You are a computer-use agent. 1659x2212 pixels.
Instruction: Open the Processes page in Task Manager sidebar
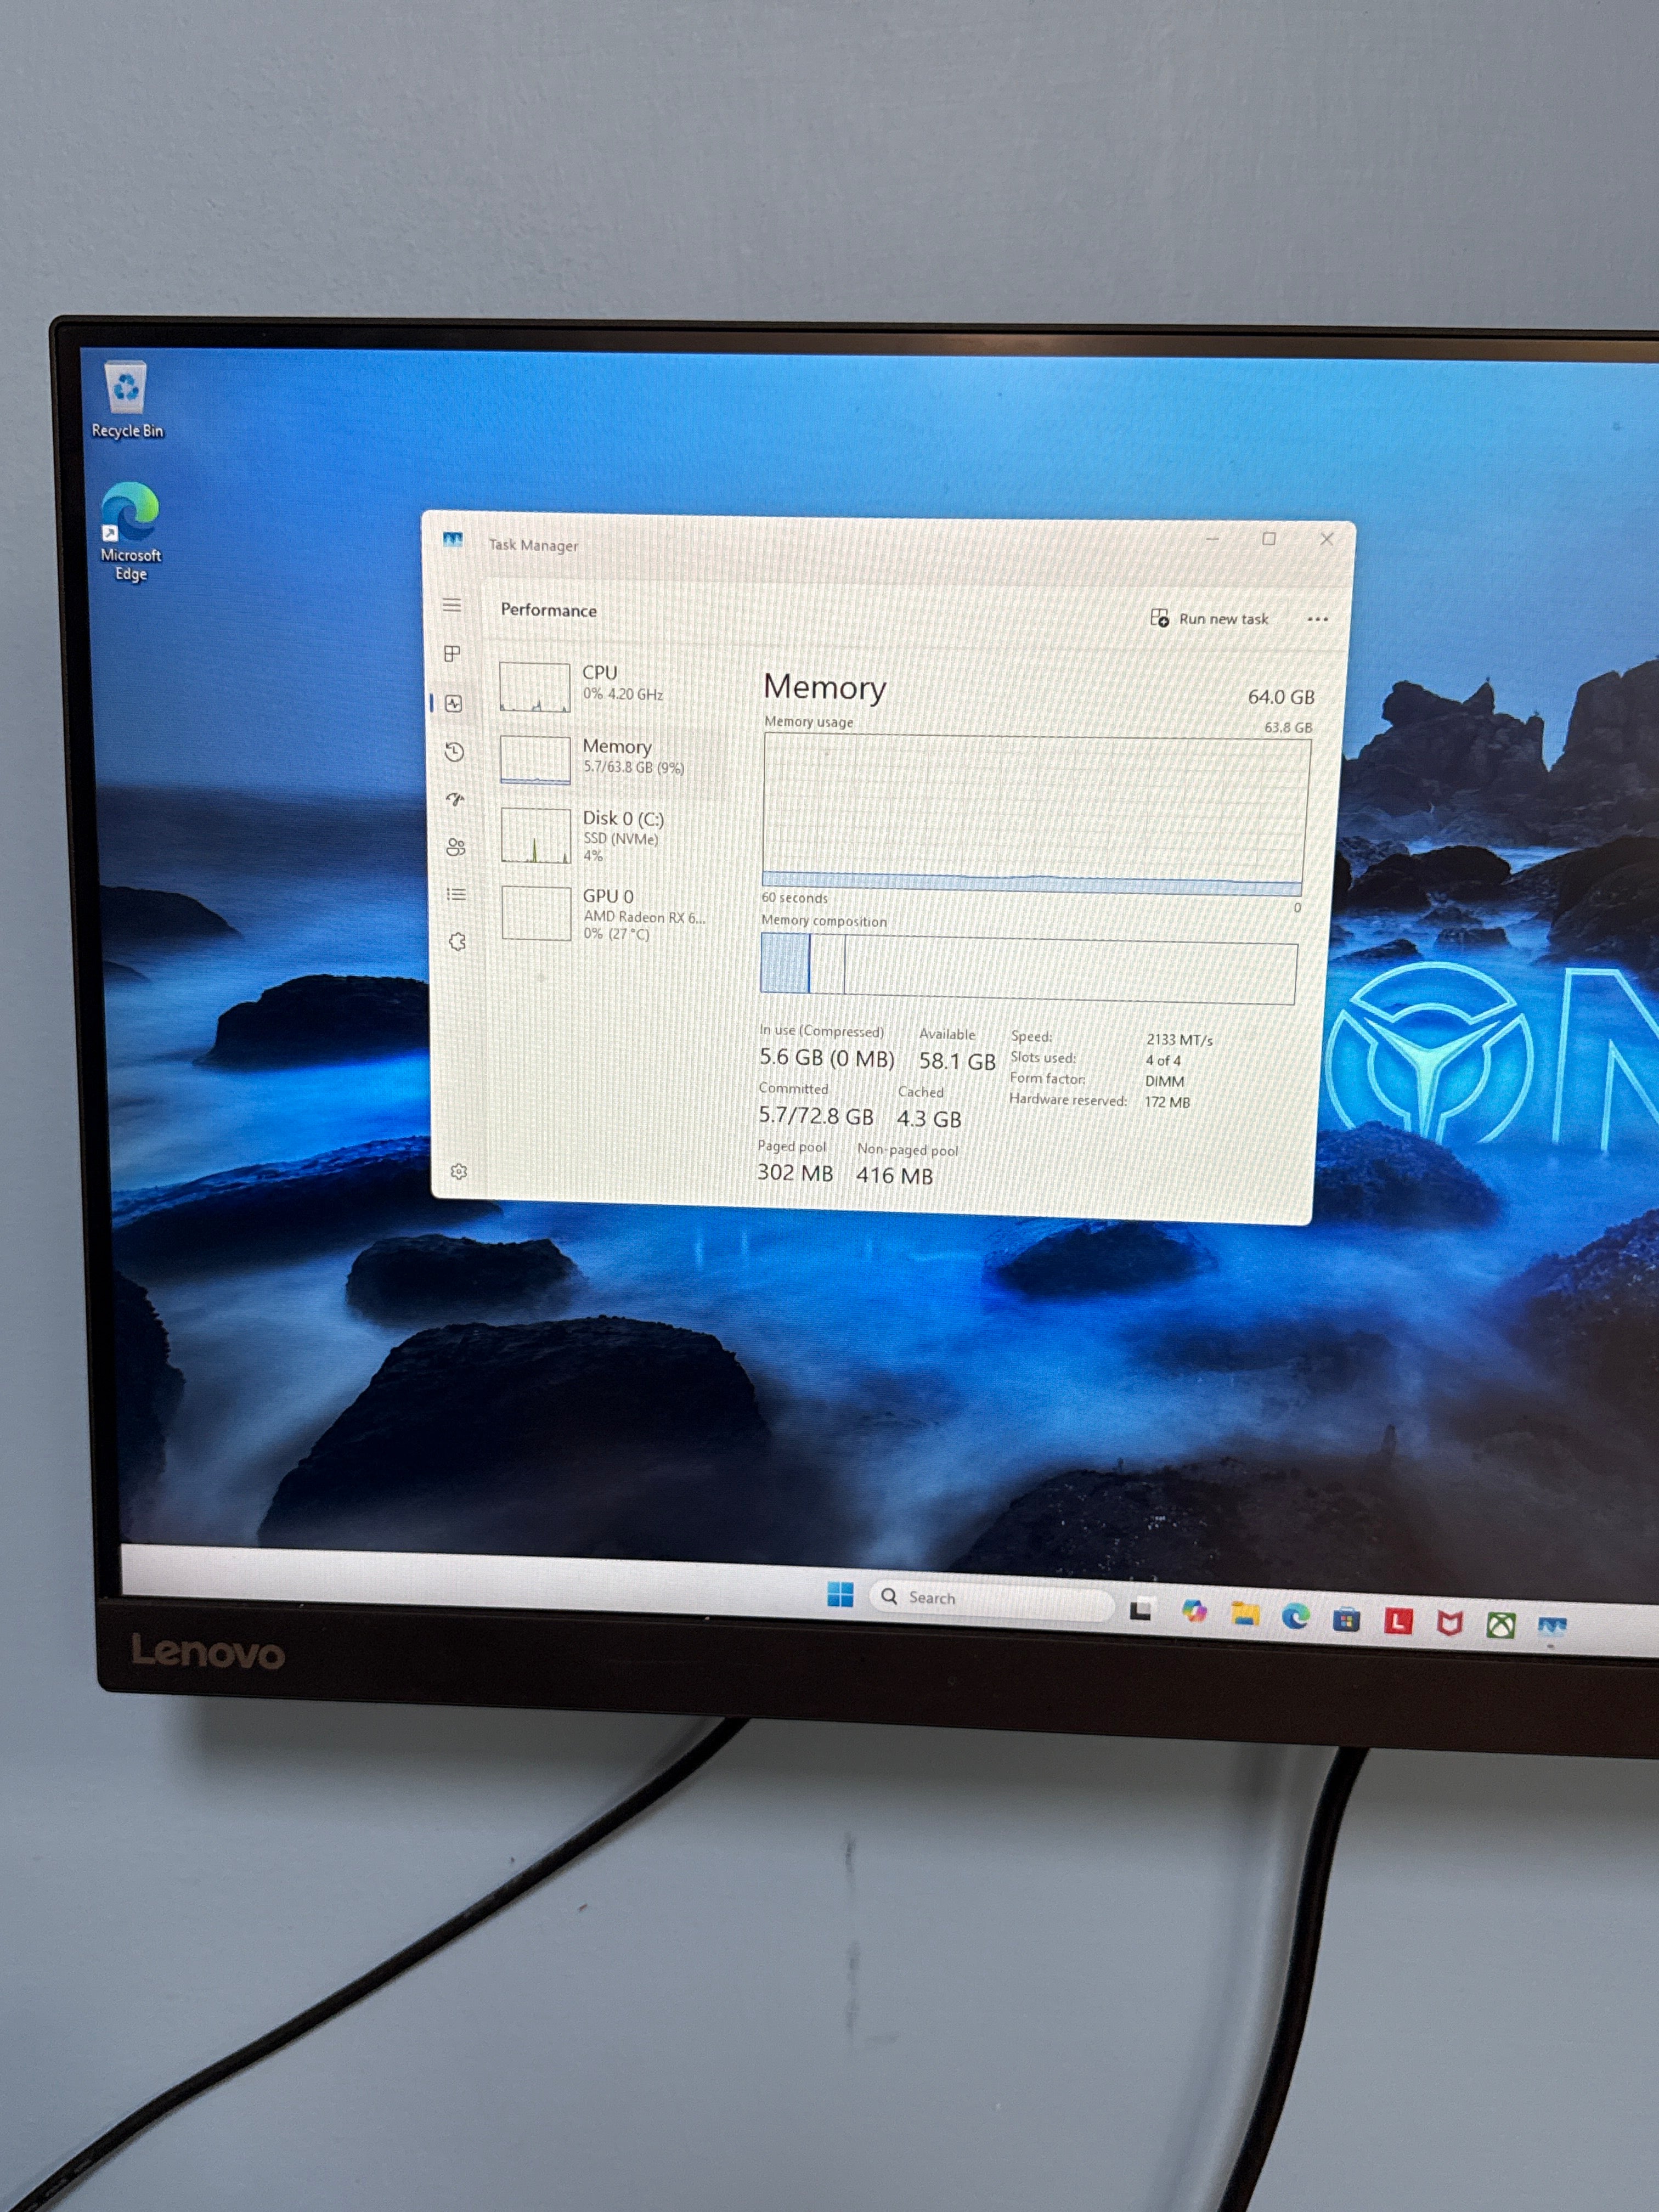pyautogui.click(x=452, y=653)
